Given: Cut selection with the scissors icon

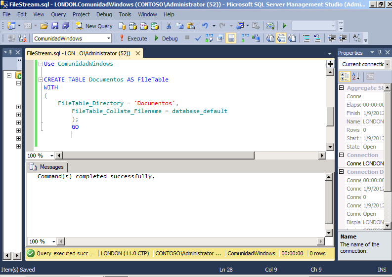Looking at the screenshot, I should coord(169,26).
